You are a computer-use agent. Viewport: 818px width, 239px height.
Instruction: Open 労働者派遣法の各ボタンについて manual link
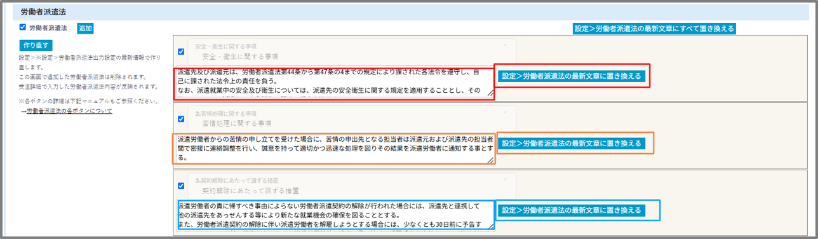[x=70, y=111]
